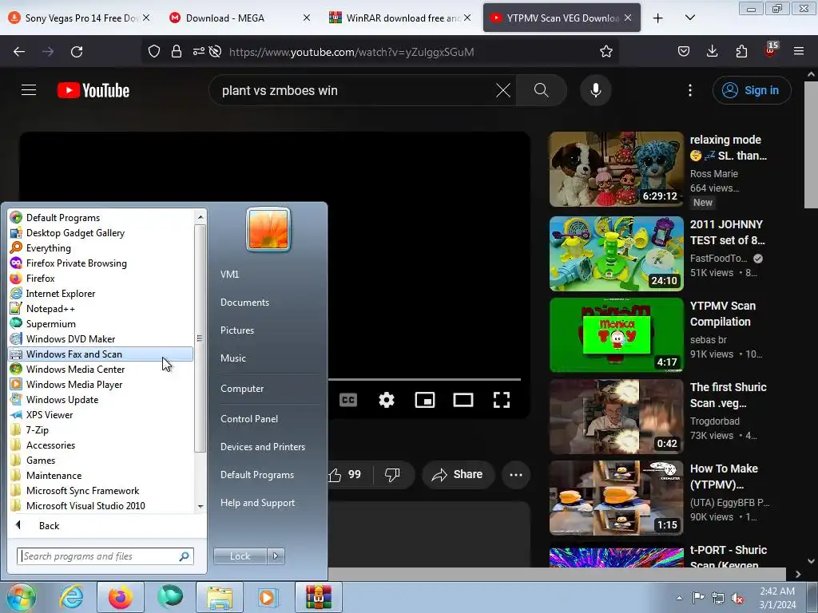Open Windows Explorer taskbar folder
This screenshot has width=818, height=613.
pyautogui.click(x=219, y=597)
